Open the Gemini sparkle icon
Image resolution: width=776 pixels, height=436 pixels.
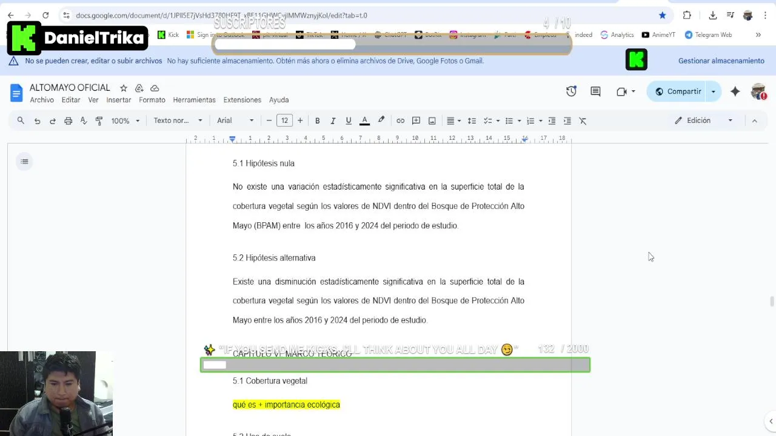pyautogui.click(x=735, y=91)
